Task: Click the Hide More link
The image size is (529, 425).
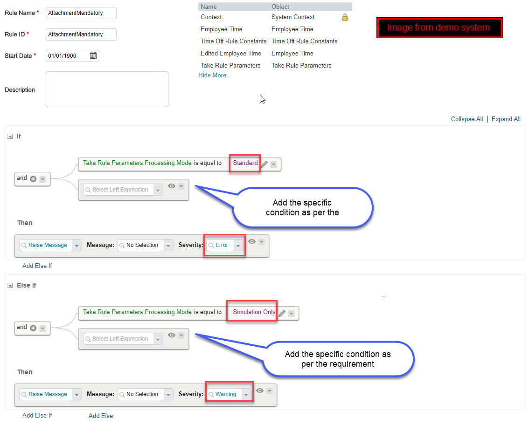Action: pos(212,75)
